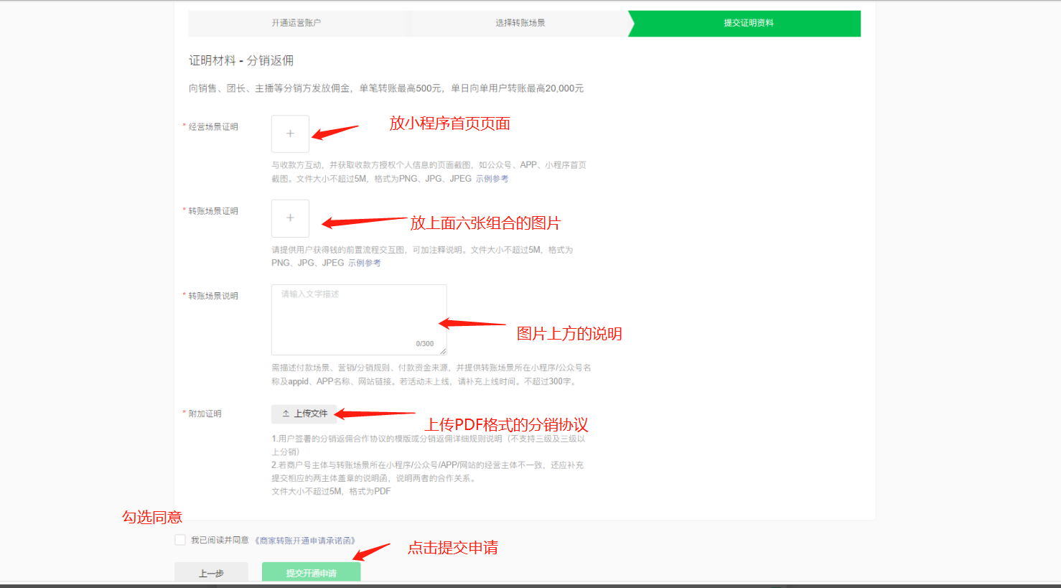
Task: Select the 开通运营账户 step tab
Action: pos(296,23)
